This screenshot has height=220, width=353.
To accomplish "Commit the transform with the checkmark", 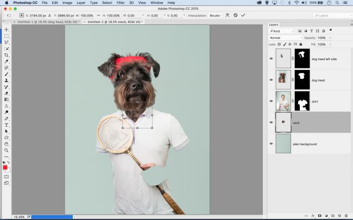I will point(243,15).
